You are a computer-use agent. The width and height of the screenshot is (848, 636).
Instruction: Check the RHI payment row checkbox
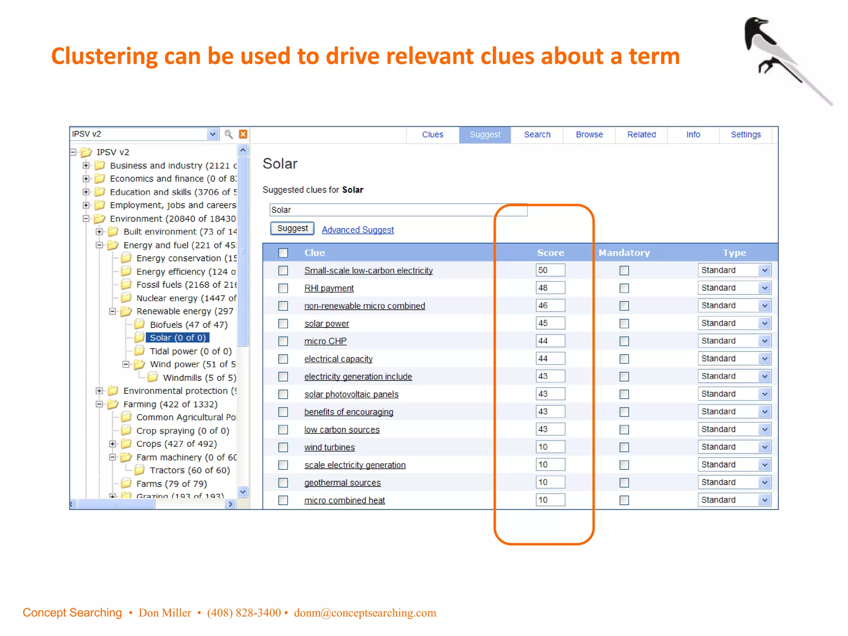coord(283,288)
